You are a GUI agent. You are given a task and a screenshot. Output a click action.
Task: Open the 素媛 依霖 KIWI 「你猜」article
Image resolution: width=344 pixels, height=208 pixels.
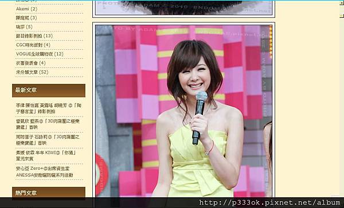point(46,155)
